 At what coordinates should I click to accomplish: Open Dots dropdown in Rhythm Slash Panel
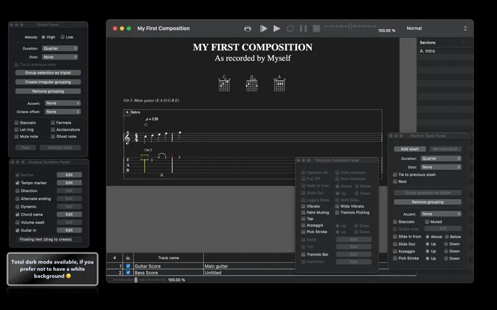441,167
